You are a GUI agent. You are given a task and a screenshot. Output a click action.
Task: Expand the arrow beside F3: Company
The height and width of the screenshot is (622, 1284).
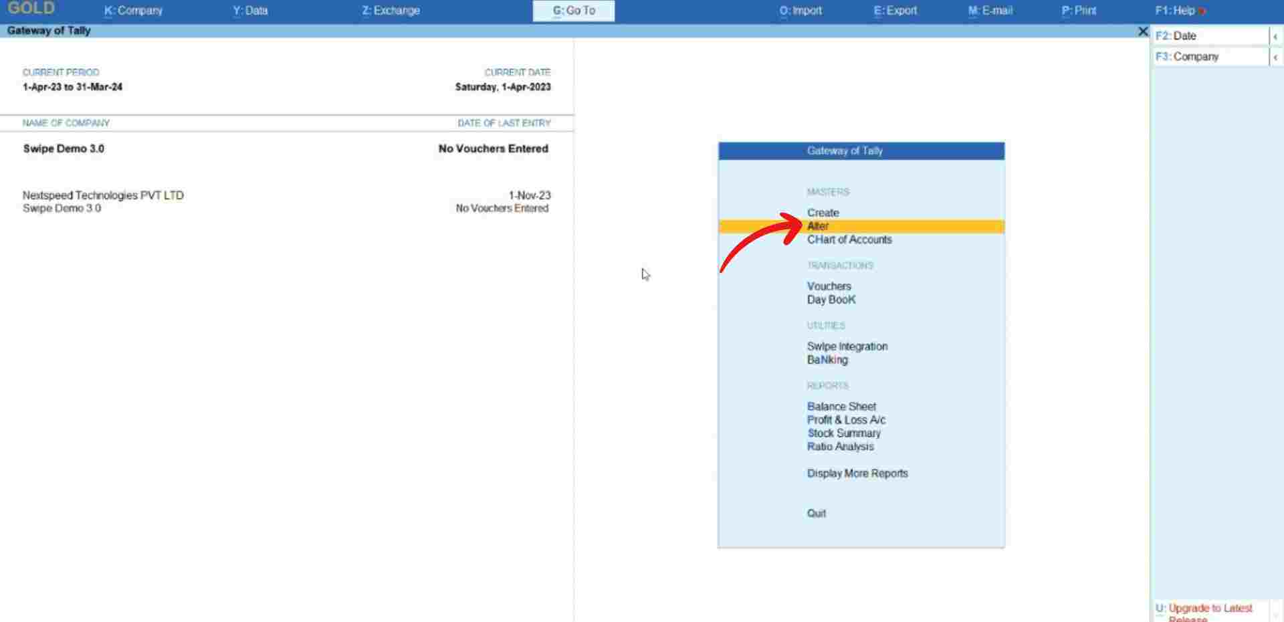(1275, 57)
